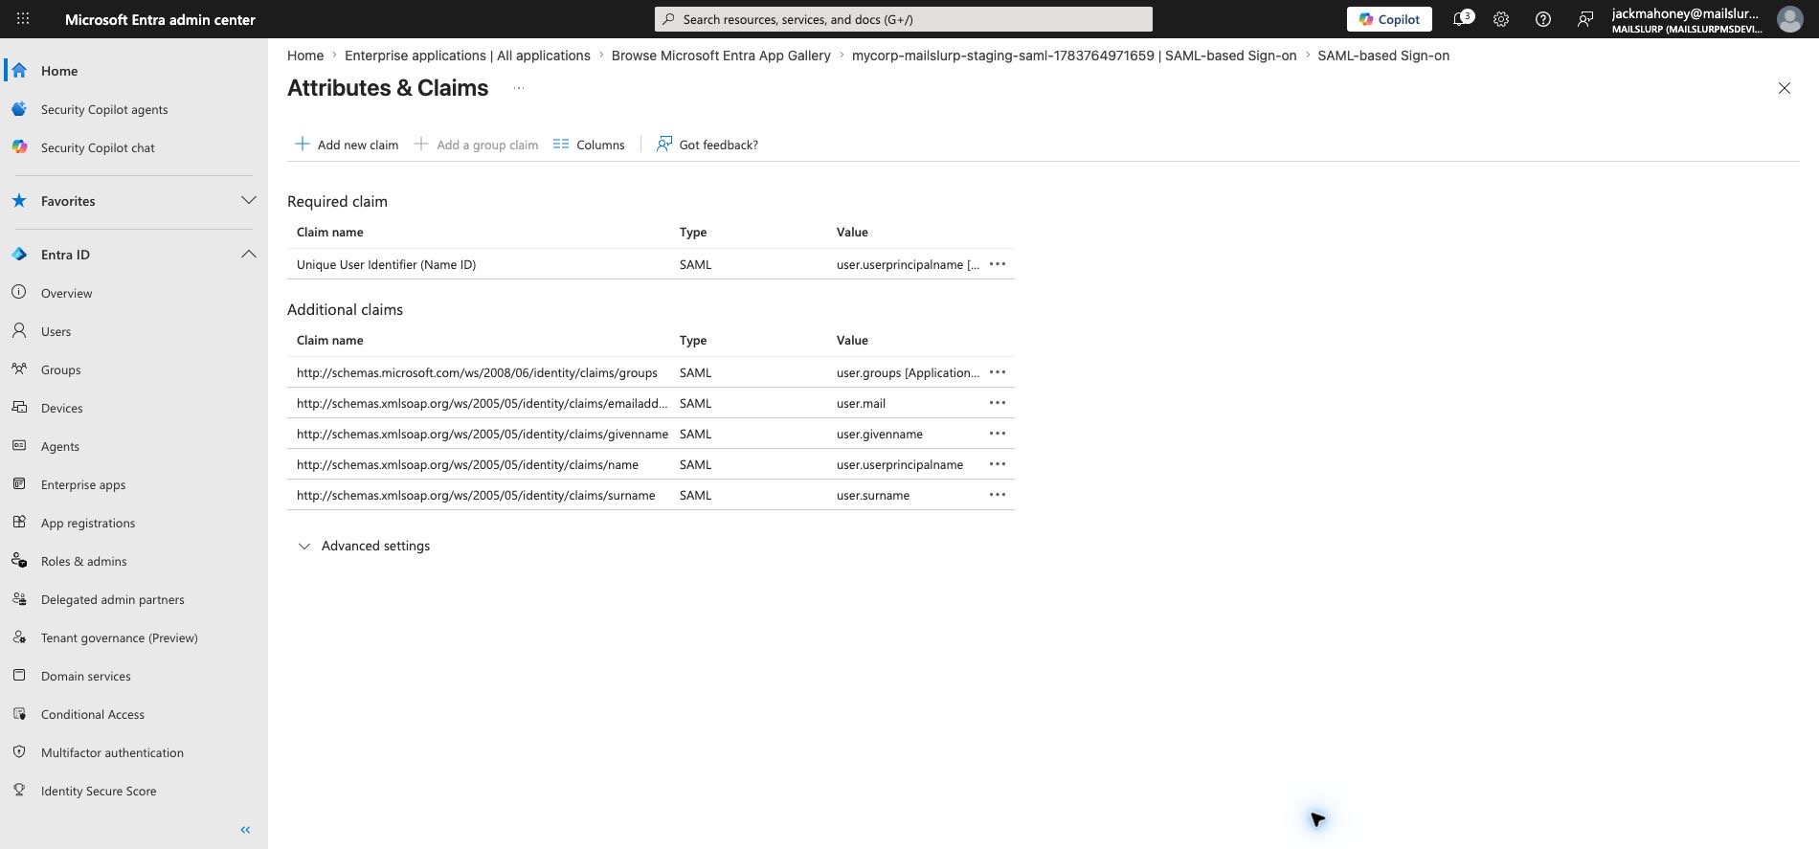Click Add new claim
This screenshot has width=1819, height=849.
(347, 145)
